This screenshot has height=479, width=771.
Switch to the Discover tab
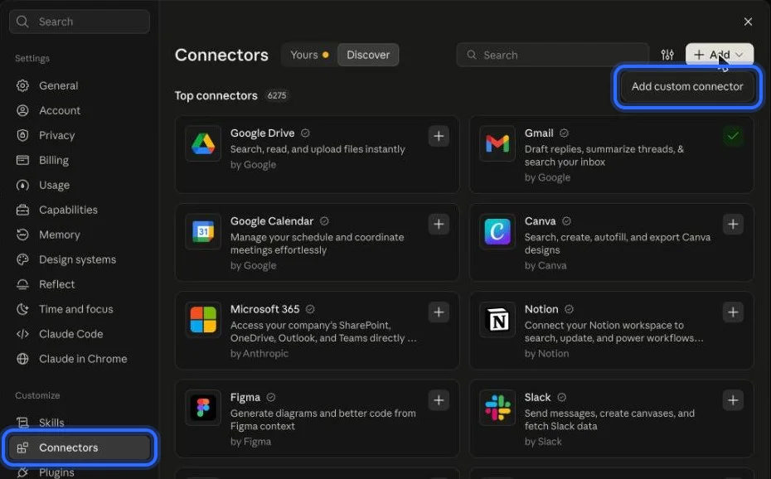[368, 55]
